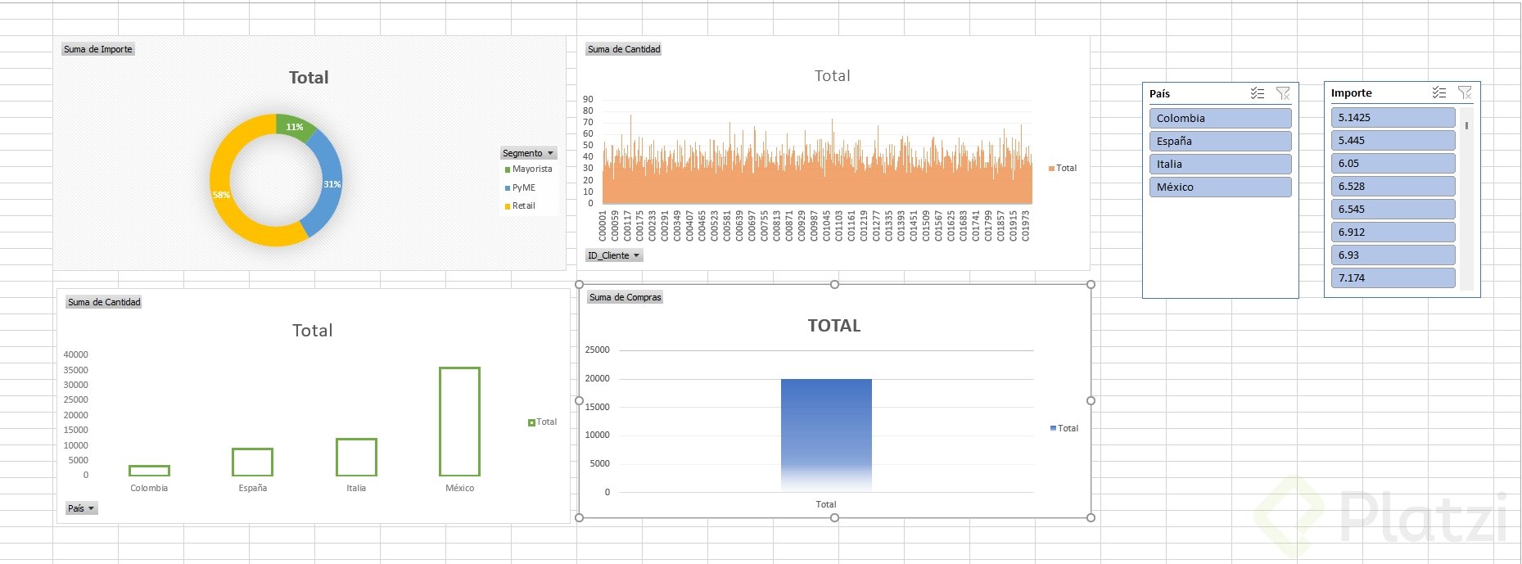Viewport: 1522px width, 564px height.
Task: Click Suma de Cantidad button on country chart
Action: (x=104, y=302)
